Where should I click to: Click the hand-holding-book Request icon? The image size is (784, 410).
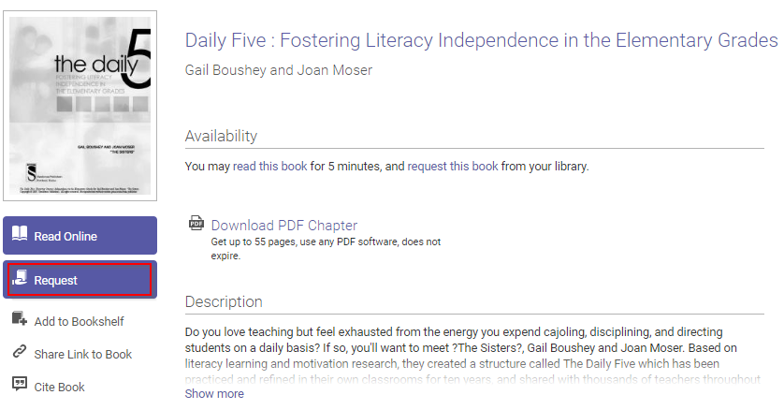[20, 277]
